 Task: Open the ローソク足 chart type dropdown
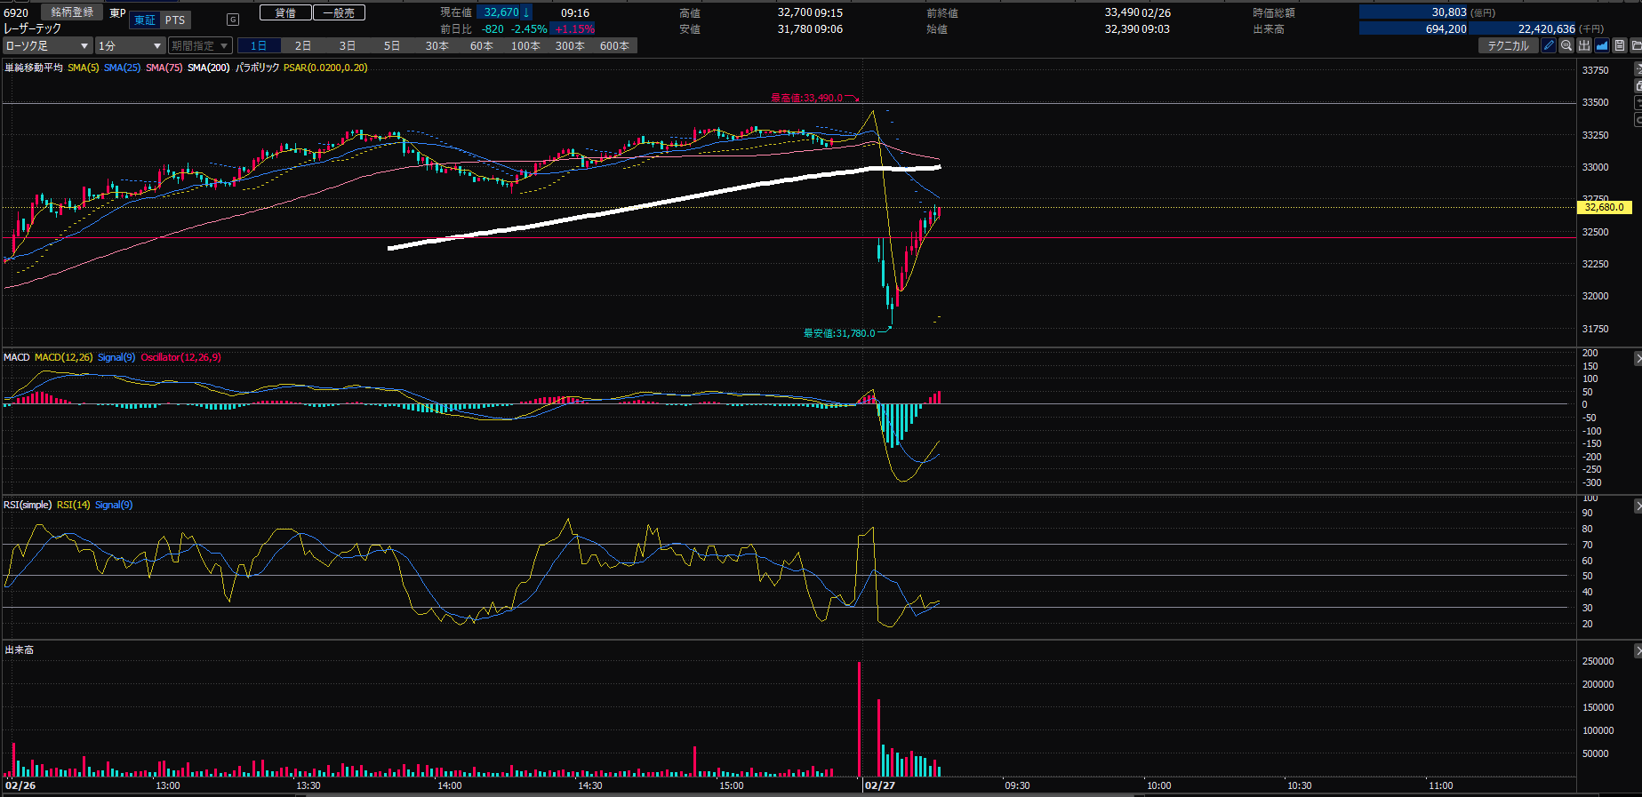tap(47, 45)
